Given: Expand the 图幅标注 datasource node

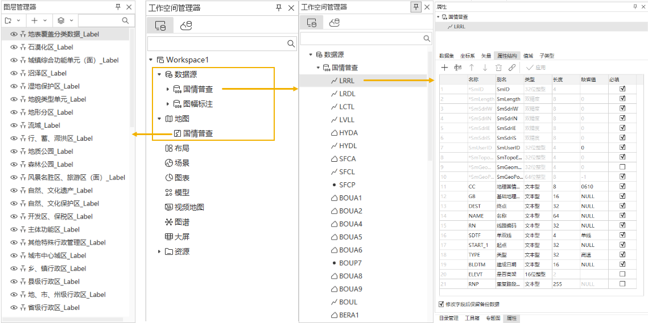Looking at the screenshot, I should [x=167, y=104].
